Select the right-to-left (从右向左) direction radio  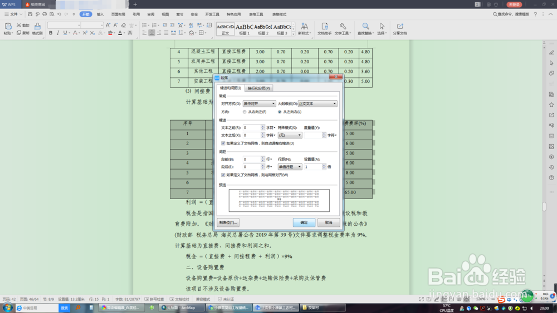point(245,112)
